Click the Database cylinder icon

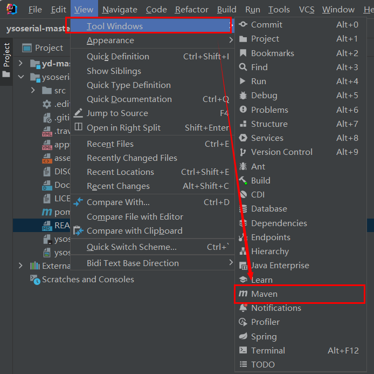[x=243, y=209]
